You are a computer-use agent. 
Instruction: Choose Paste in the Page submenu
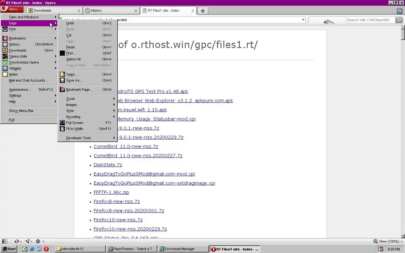tap(87, 47)
